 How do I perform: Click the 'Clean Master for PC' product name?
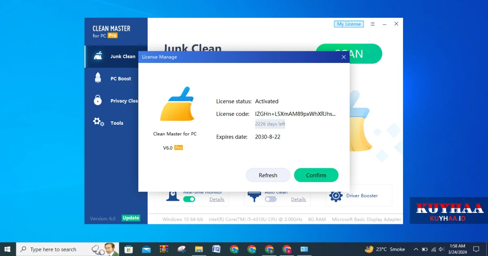[x=175, y=134]
